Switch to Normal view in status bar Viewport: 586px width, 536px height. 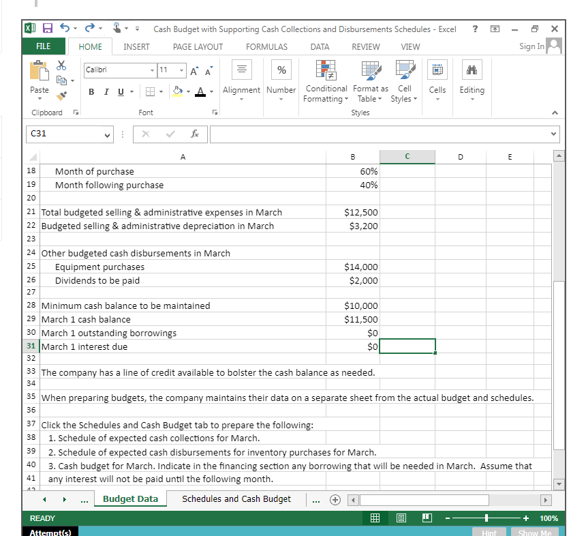pyautogui.click(x=375, y=518)
